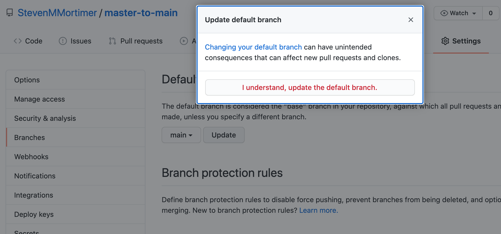Select Webhooks in the settings sidebar
The height and width of the screenshot is (234, 501).
(31, 157)
